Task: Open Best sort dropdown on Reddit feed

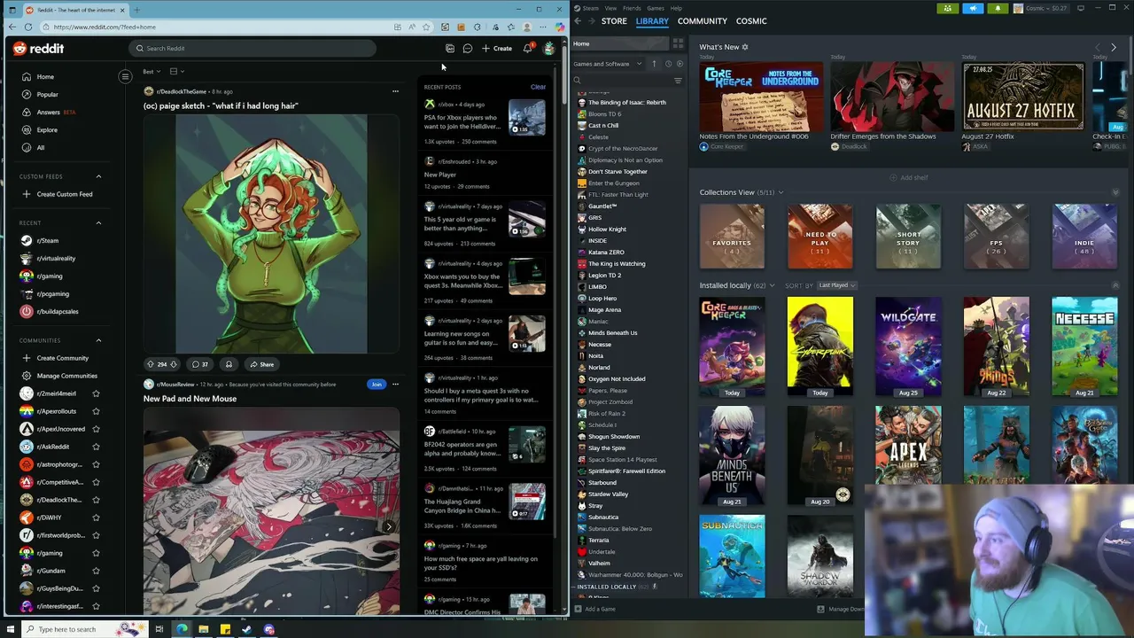Action: pyautogui.click(x=151, y=71)
